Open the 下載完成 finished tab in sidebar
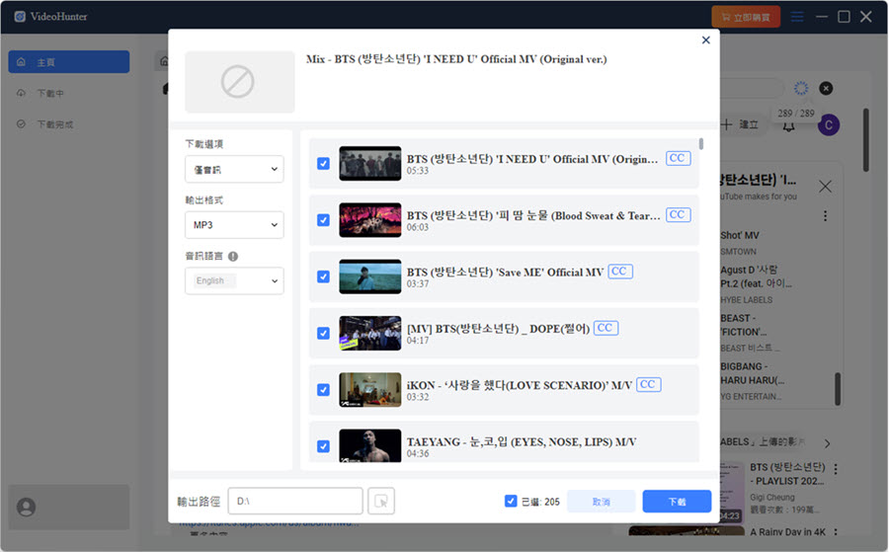 click(x=68, y=124)
